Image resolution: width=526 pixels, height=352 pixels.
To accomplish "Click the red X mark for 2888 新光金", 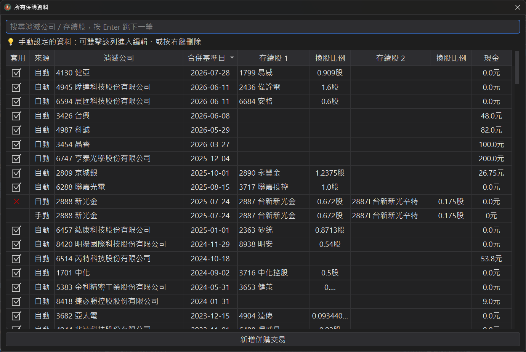I will 16,202.
